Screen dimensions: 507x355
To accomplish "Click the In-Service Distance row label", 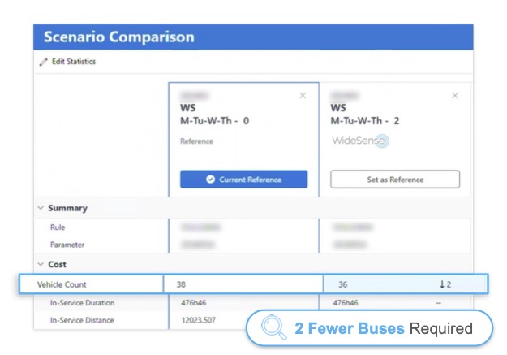I will 82,320.
